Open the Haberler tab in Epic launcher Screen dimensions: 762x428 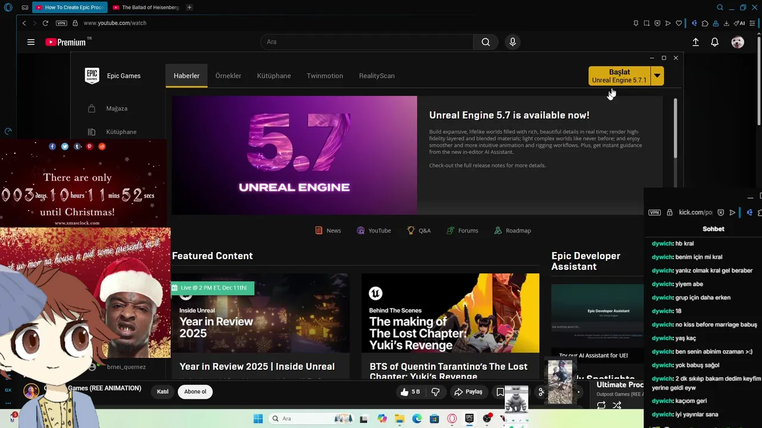click(x=186, y=76)
